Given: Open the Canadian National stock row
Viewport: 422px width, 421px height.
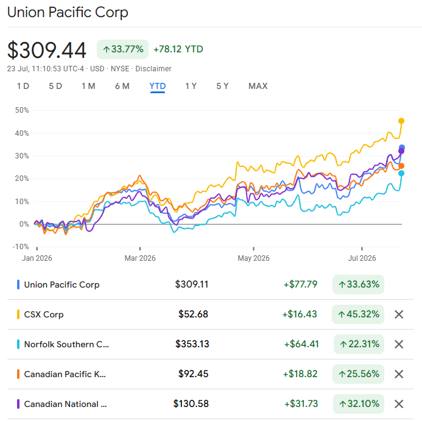Looking at the screenshot, I should pos(210,404).
